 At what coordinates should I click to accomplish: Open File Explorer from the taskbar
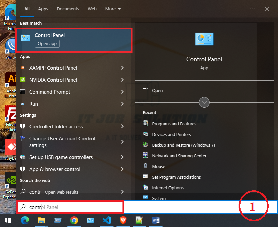(x=41, y=220)
